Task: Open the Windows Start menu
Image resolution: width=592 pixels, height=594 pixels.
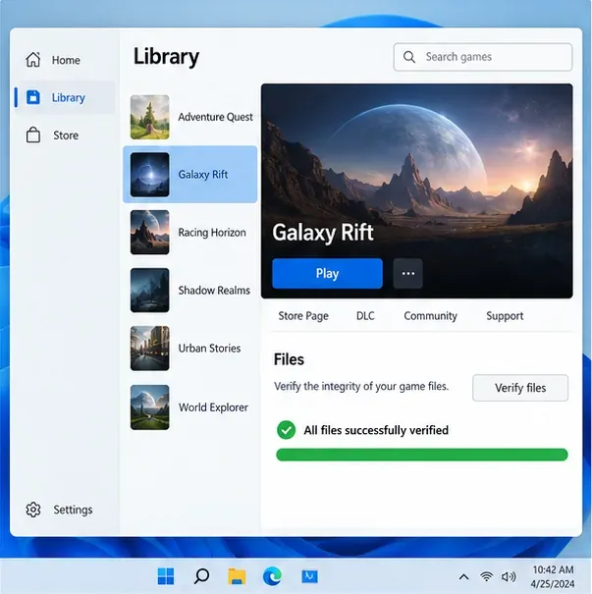Action: pos(166,576)
